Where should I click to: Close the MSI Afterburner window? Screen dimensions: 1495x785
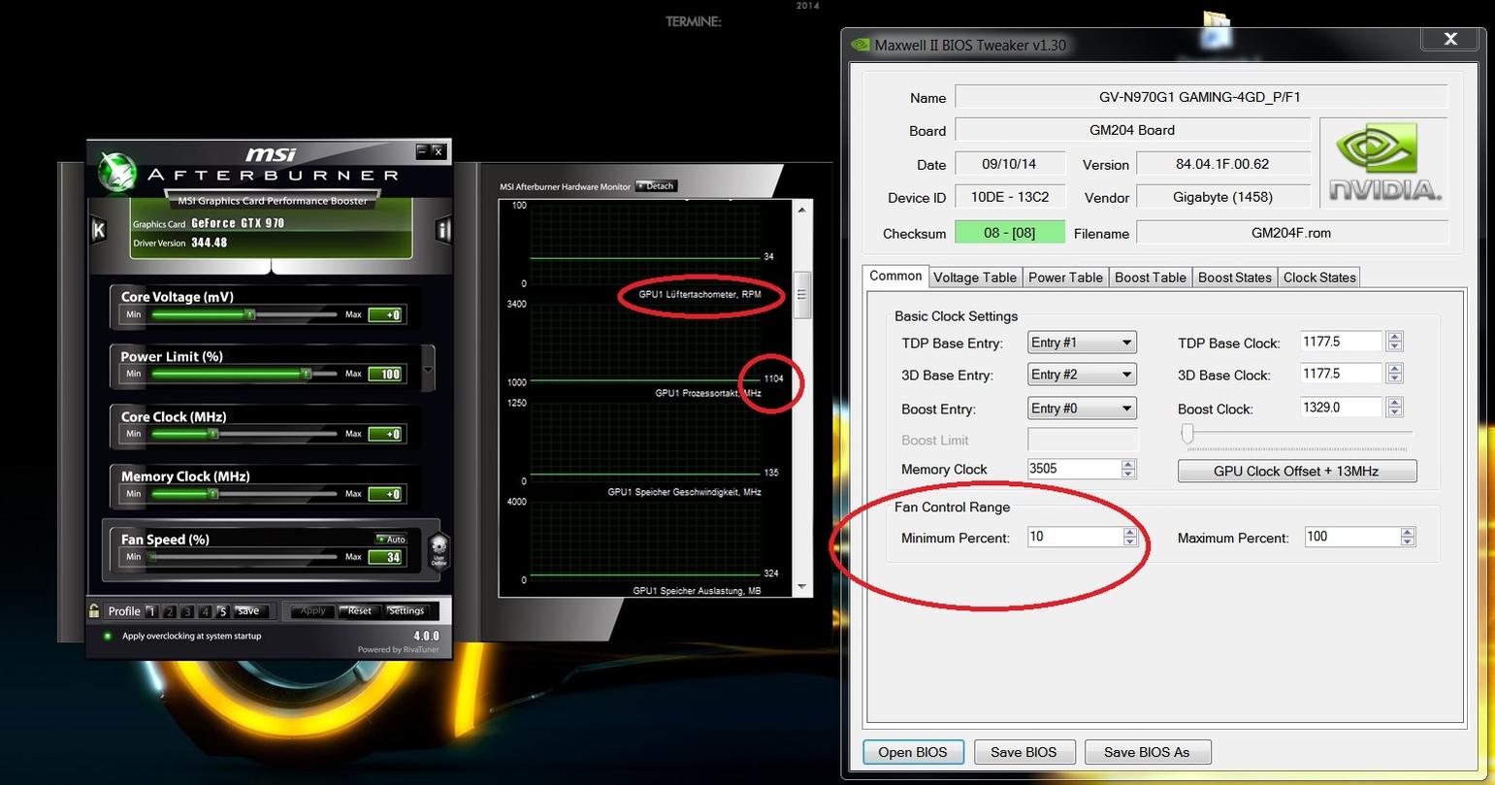439,150
